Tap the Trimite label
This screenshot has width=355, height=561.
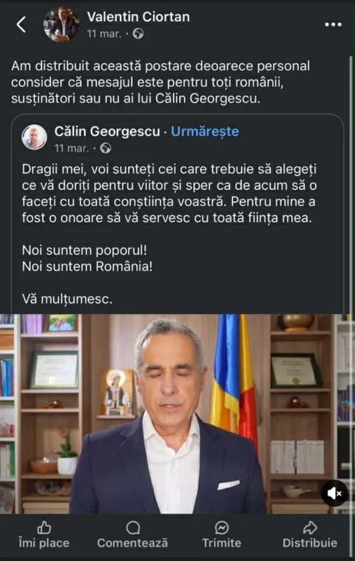222,543
